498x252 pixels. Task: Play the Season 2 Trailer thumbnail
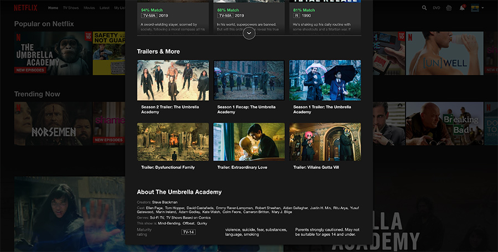[173, 80]
